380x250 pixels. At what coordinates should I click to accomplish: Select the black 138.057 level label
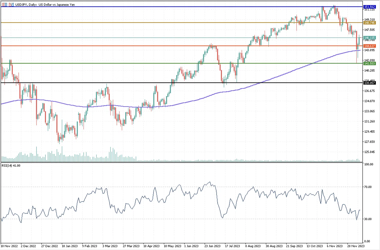pos(369,83)
